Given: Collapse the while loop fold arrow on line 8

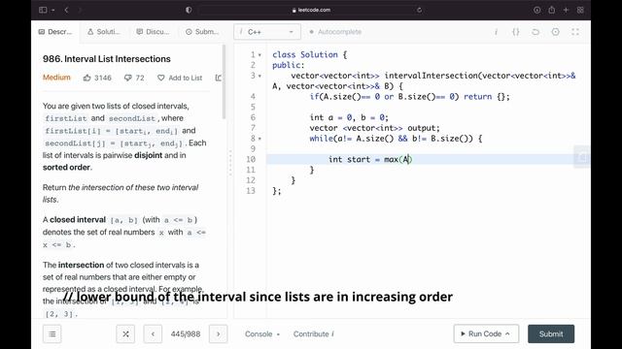Looking at the screenshot, I should [x=259, y=139].
